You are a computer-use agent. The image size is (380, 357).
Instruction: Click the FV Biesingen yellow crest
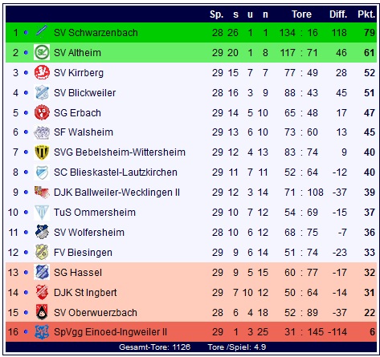coord(42,252)
